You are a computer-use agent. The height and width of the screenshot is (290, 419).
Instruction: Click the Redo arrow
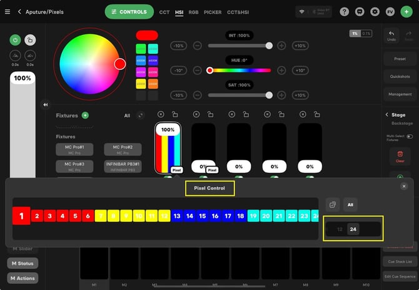[408, 36]
